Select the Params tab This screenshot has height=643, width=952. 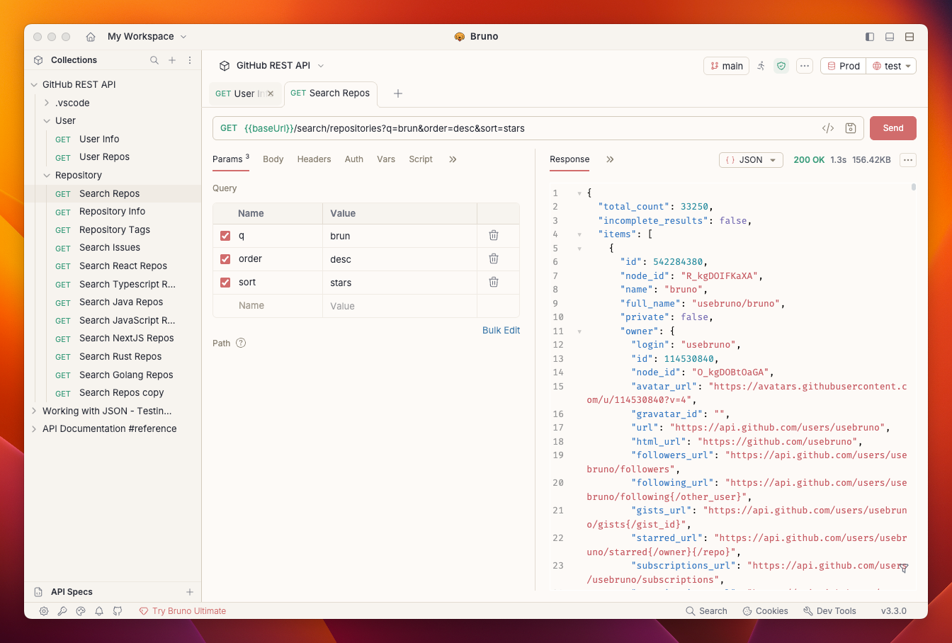231,159
